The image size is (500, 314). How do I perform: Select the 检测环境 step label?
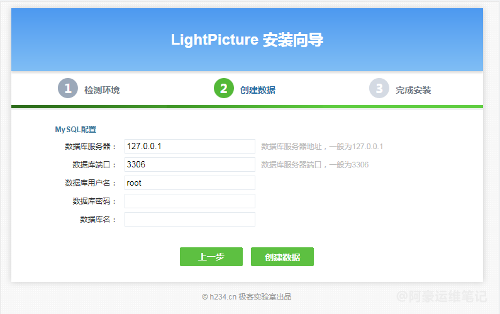[102, 90]
